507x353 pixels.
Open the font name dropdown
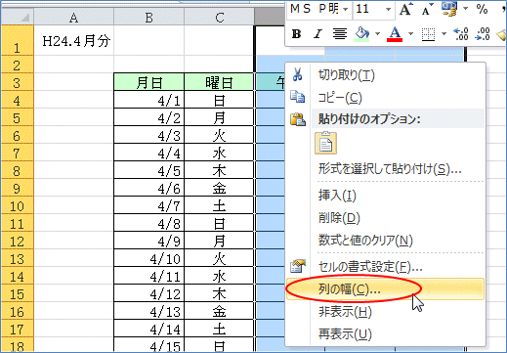click(x=345, y=9)
